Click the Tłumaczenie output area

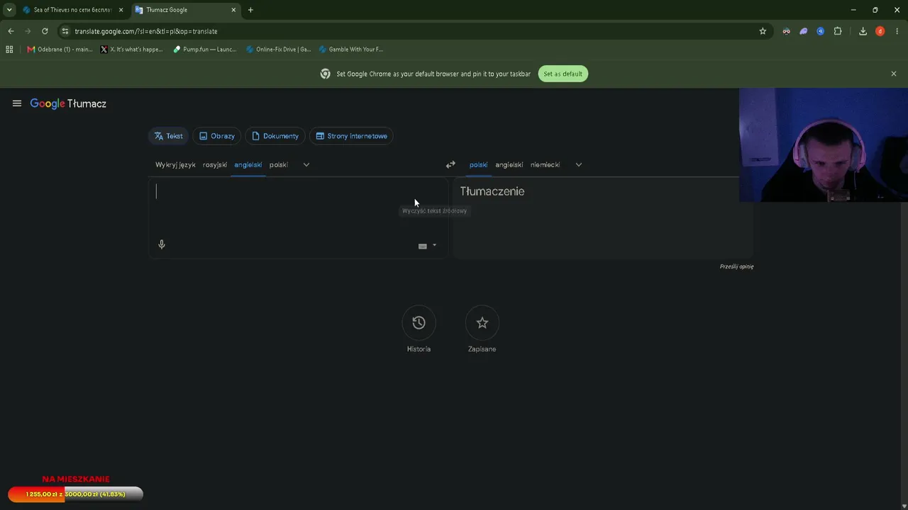point(603,218)
